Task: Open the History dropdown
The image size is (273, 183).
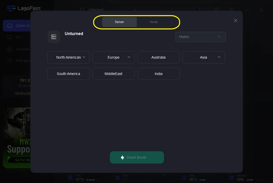Action: [200, 37]
